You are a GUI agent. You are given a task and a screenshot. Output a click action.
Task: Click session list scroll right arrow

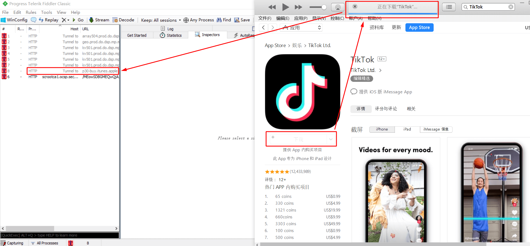(x=116, y=228)
